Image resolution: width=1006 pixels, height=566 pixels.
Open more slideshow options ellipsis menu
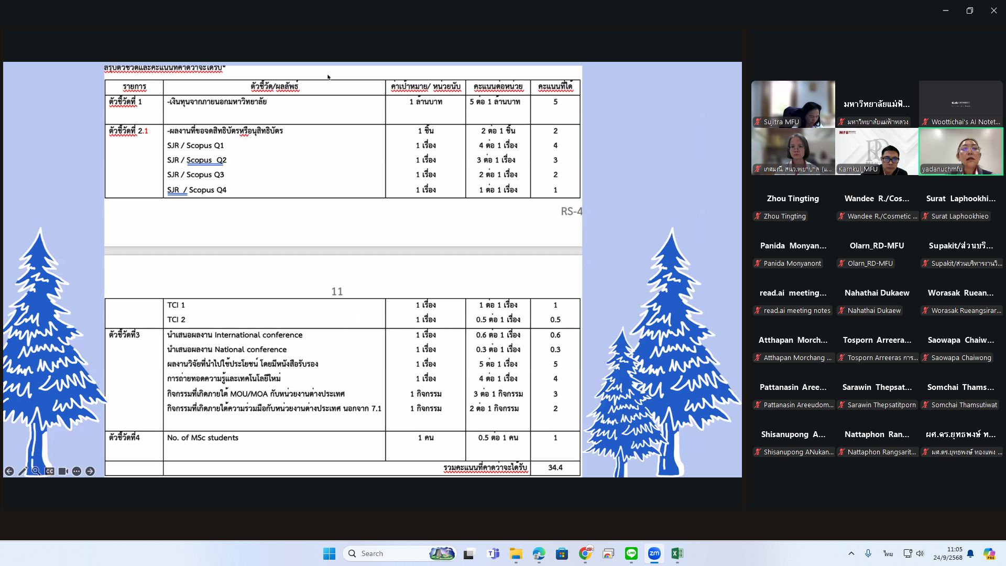[76, 471]
